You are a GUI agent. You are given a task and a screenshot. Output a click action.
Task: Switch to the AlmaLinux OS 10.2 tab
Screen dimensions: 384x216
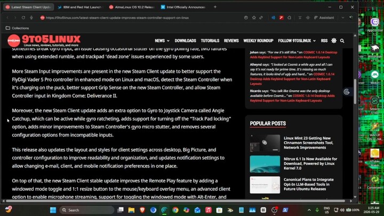(x=132, y=7)
